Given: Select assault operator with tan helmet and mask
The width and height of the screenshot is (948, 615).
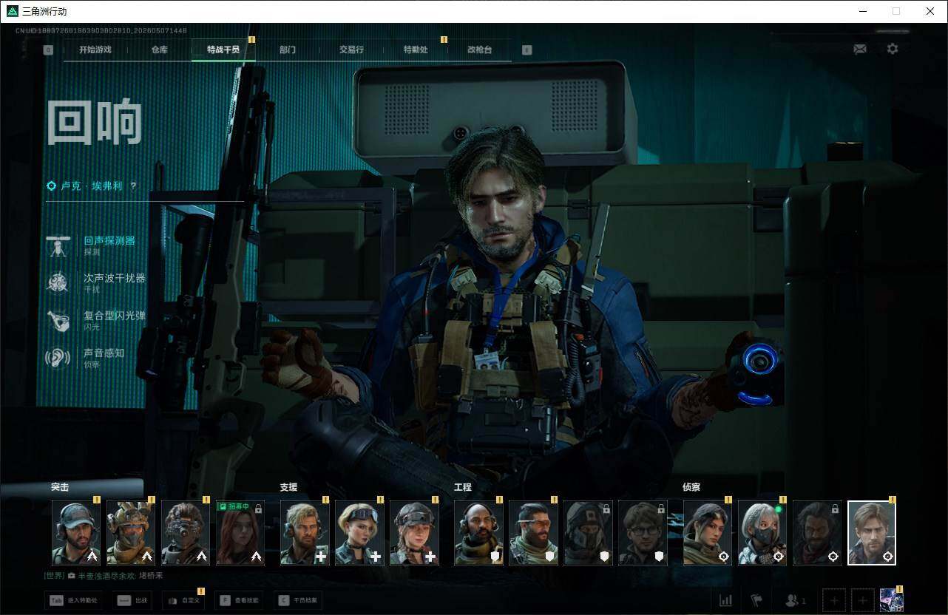Looking at the screenshot, I should pyautogui.click(x=131, y=533).
